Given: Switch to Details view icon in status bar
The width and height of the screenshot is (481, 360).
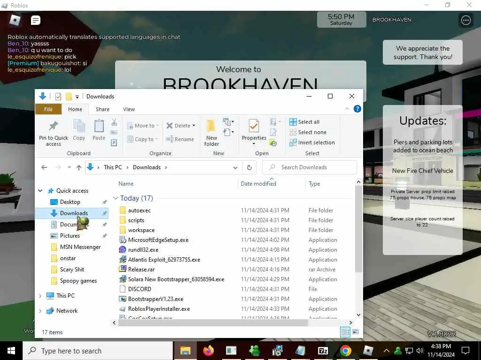Looking at the screenshot, I should [345, 332].
